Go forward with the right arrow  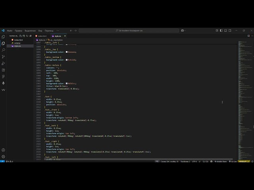(x=75, y=30)
